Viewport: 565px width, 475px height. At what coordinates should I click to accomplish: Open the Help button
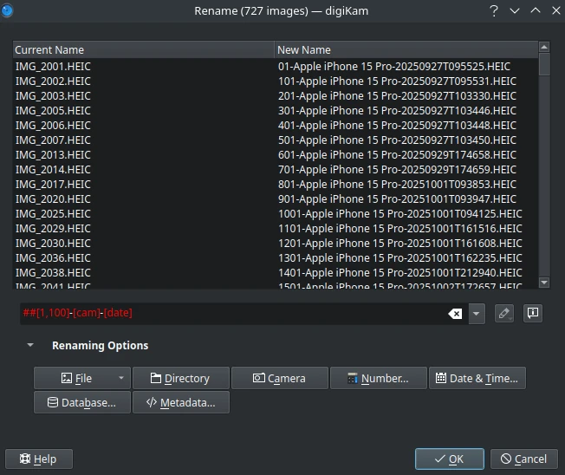[39, 459]
